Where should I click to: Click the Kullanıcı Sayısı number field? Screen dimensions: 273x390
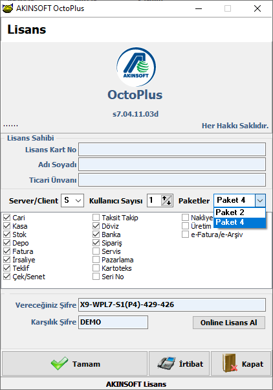click(x=154, y=200)
